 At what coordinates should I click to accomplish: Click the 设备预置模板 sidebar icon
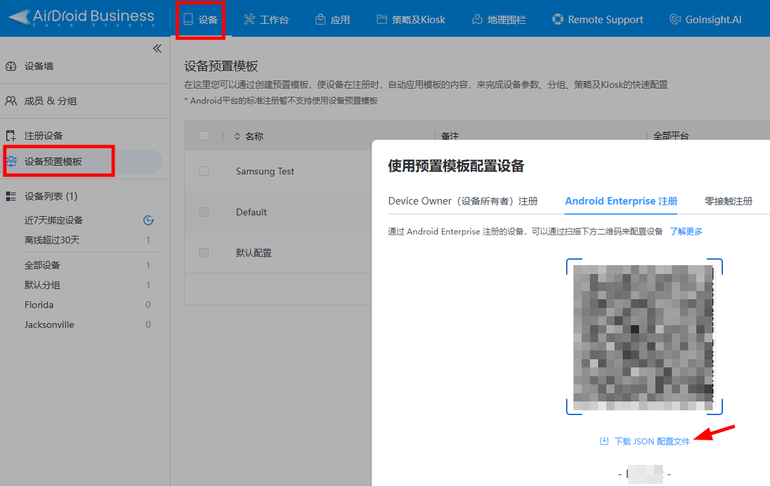(12, 162)
